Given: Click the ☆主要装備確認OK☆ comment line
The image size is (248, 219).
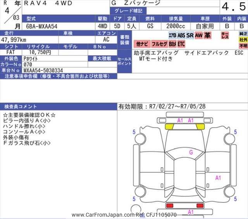Looking at the screenshot, I should tap(29, 115).
